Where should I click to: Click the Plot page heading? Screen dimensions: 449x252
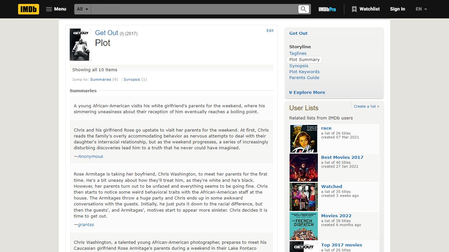click(x=103, y=43)
